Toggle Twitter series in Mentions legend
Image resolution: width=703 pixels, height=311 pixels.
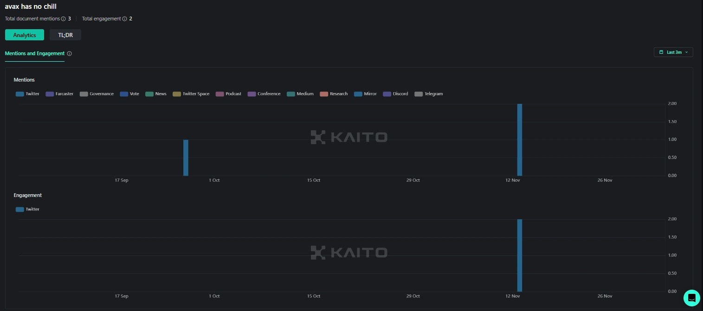(27, 94)
